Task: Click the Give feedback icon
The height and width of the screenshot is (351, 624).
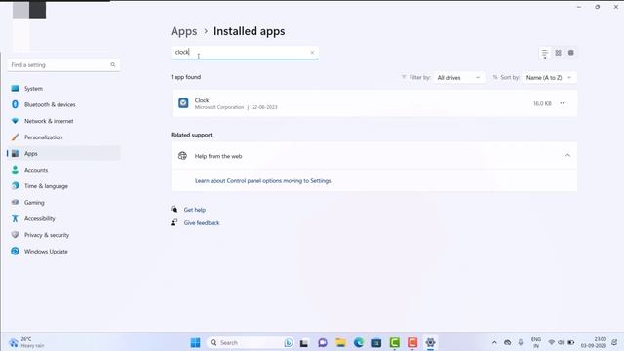Action: [175, 222]
